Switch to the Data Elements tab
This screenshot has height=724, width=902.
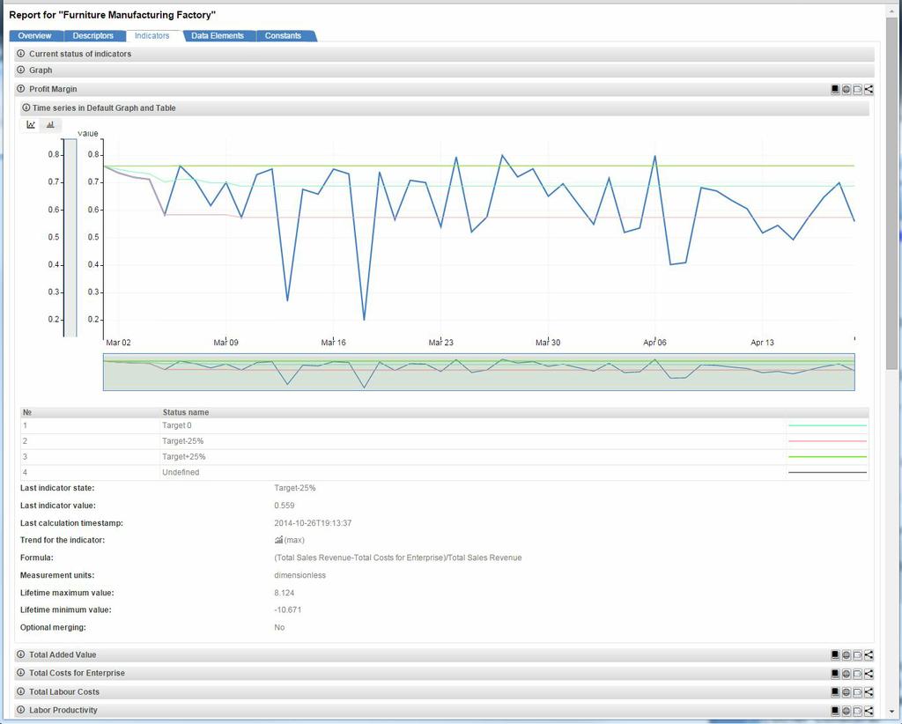[x=218, y=36]
